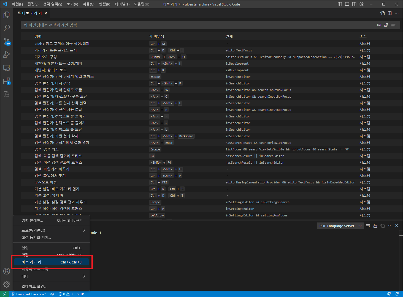Open the notifications bell in status bar
403x297 pixels.
(397, 294)
